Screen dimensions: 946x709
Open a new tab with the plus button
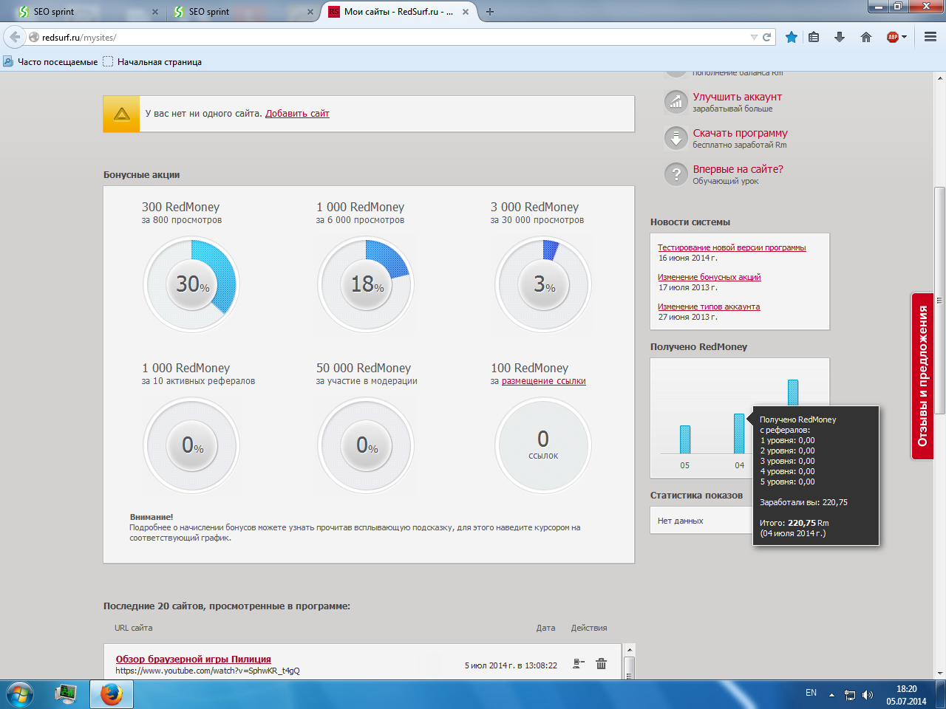[490, 12]
